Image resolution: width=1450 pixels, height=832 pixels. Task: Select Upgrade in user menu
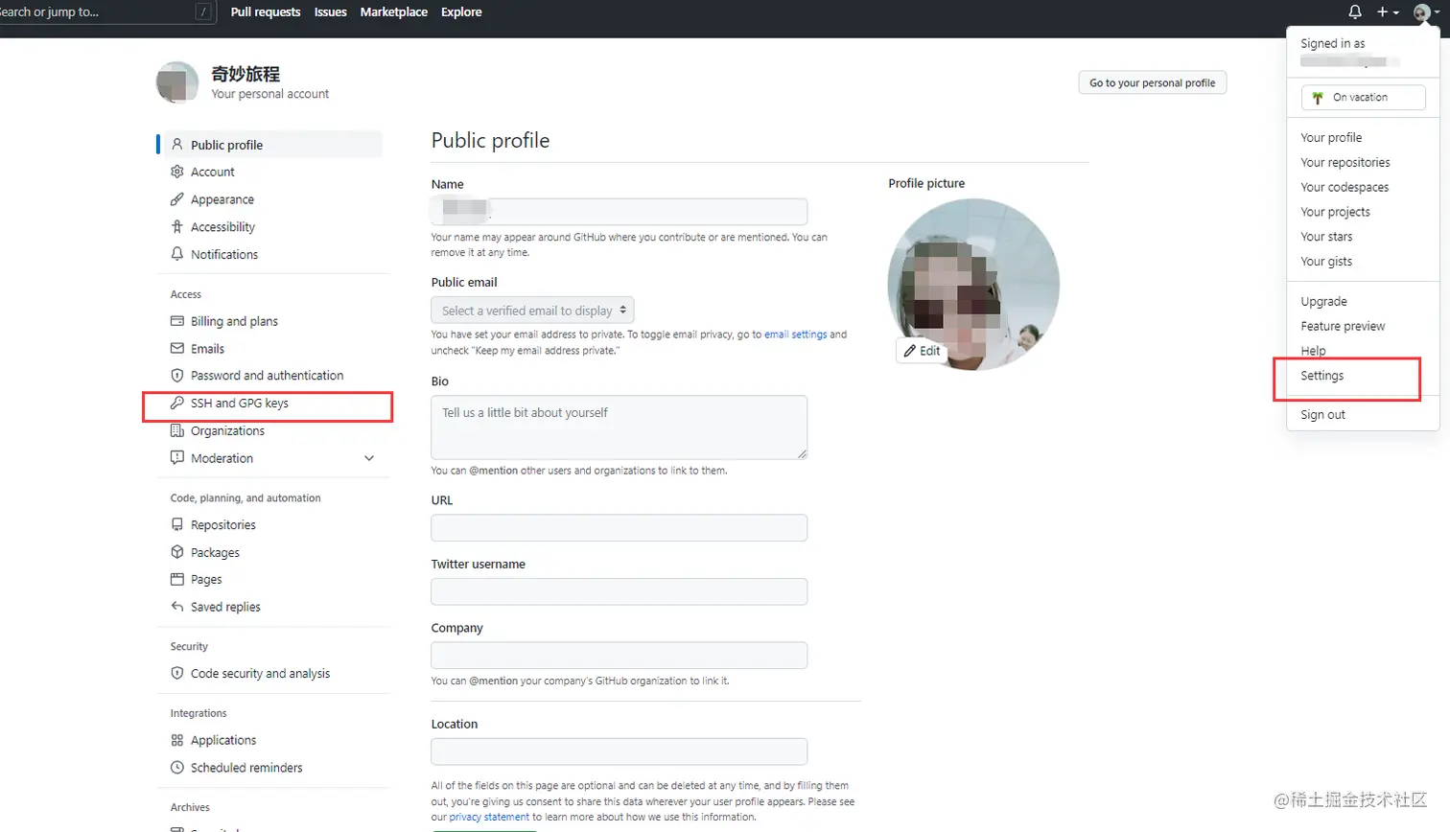[1323, 302]
